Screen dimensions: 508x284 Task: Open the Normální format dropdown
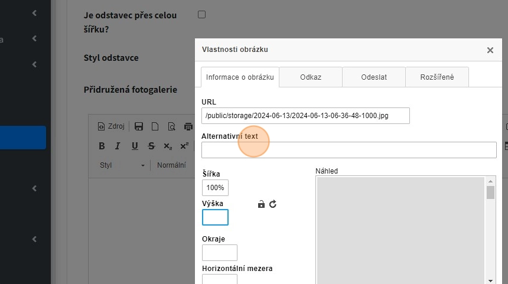(172, 165)
